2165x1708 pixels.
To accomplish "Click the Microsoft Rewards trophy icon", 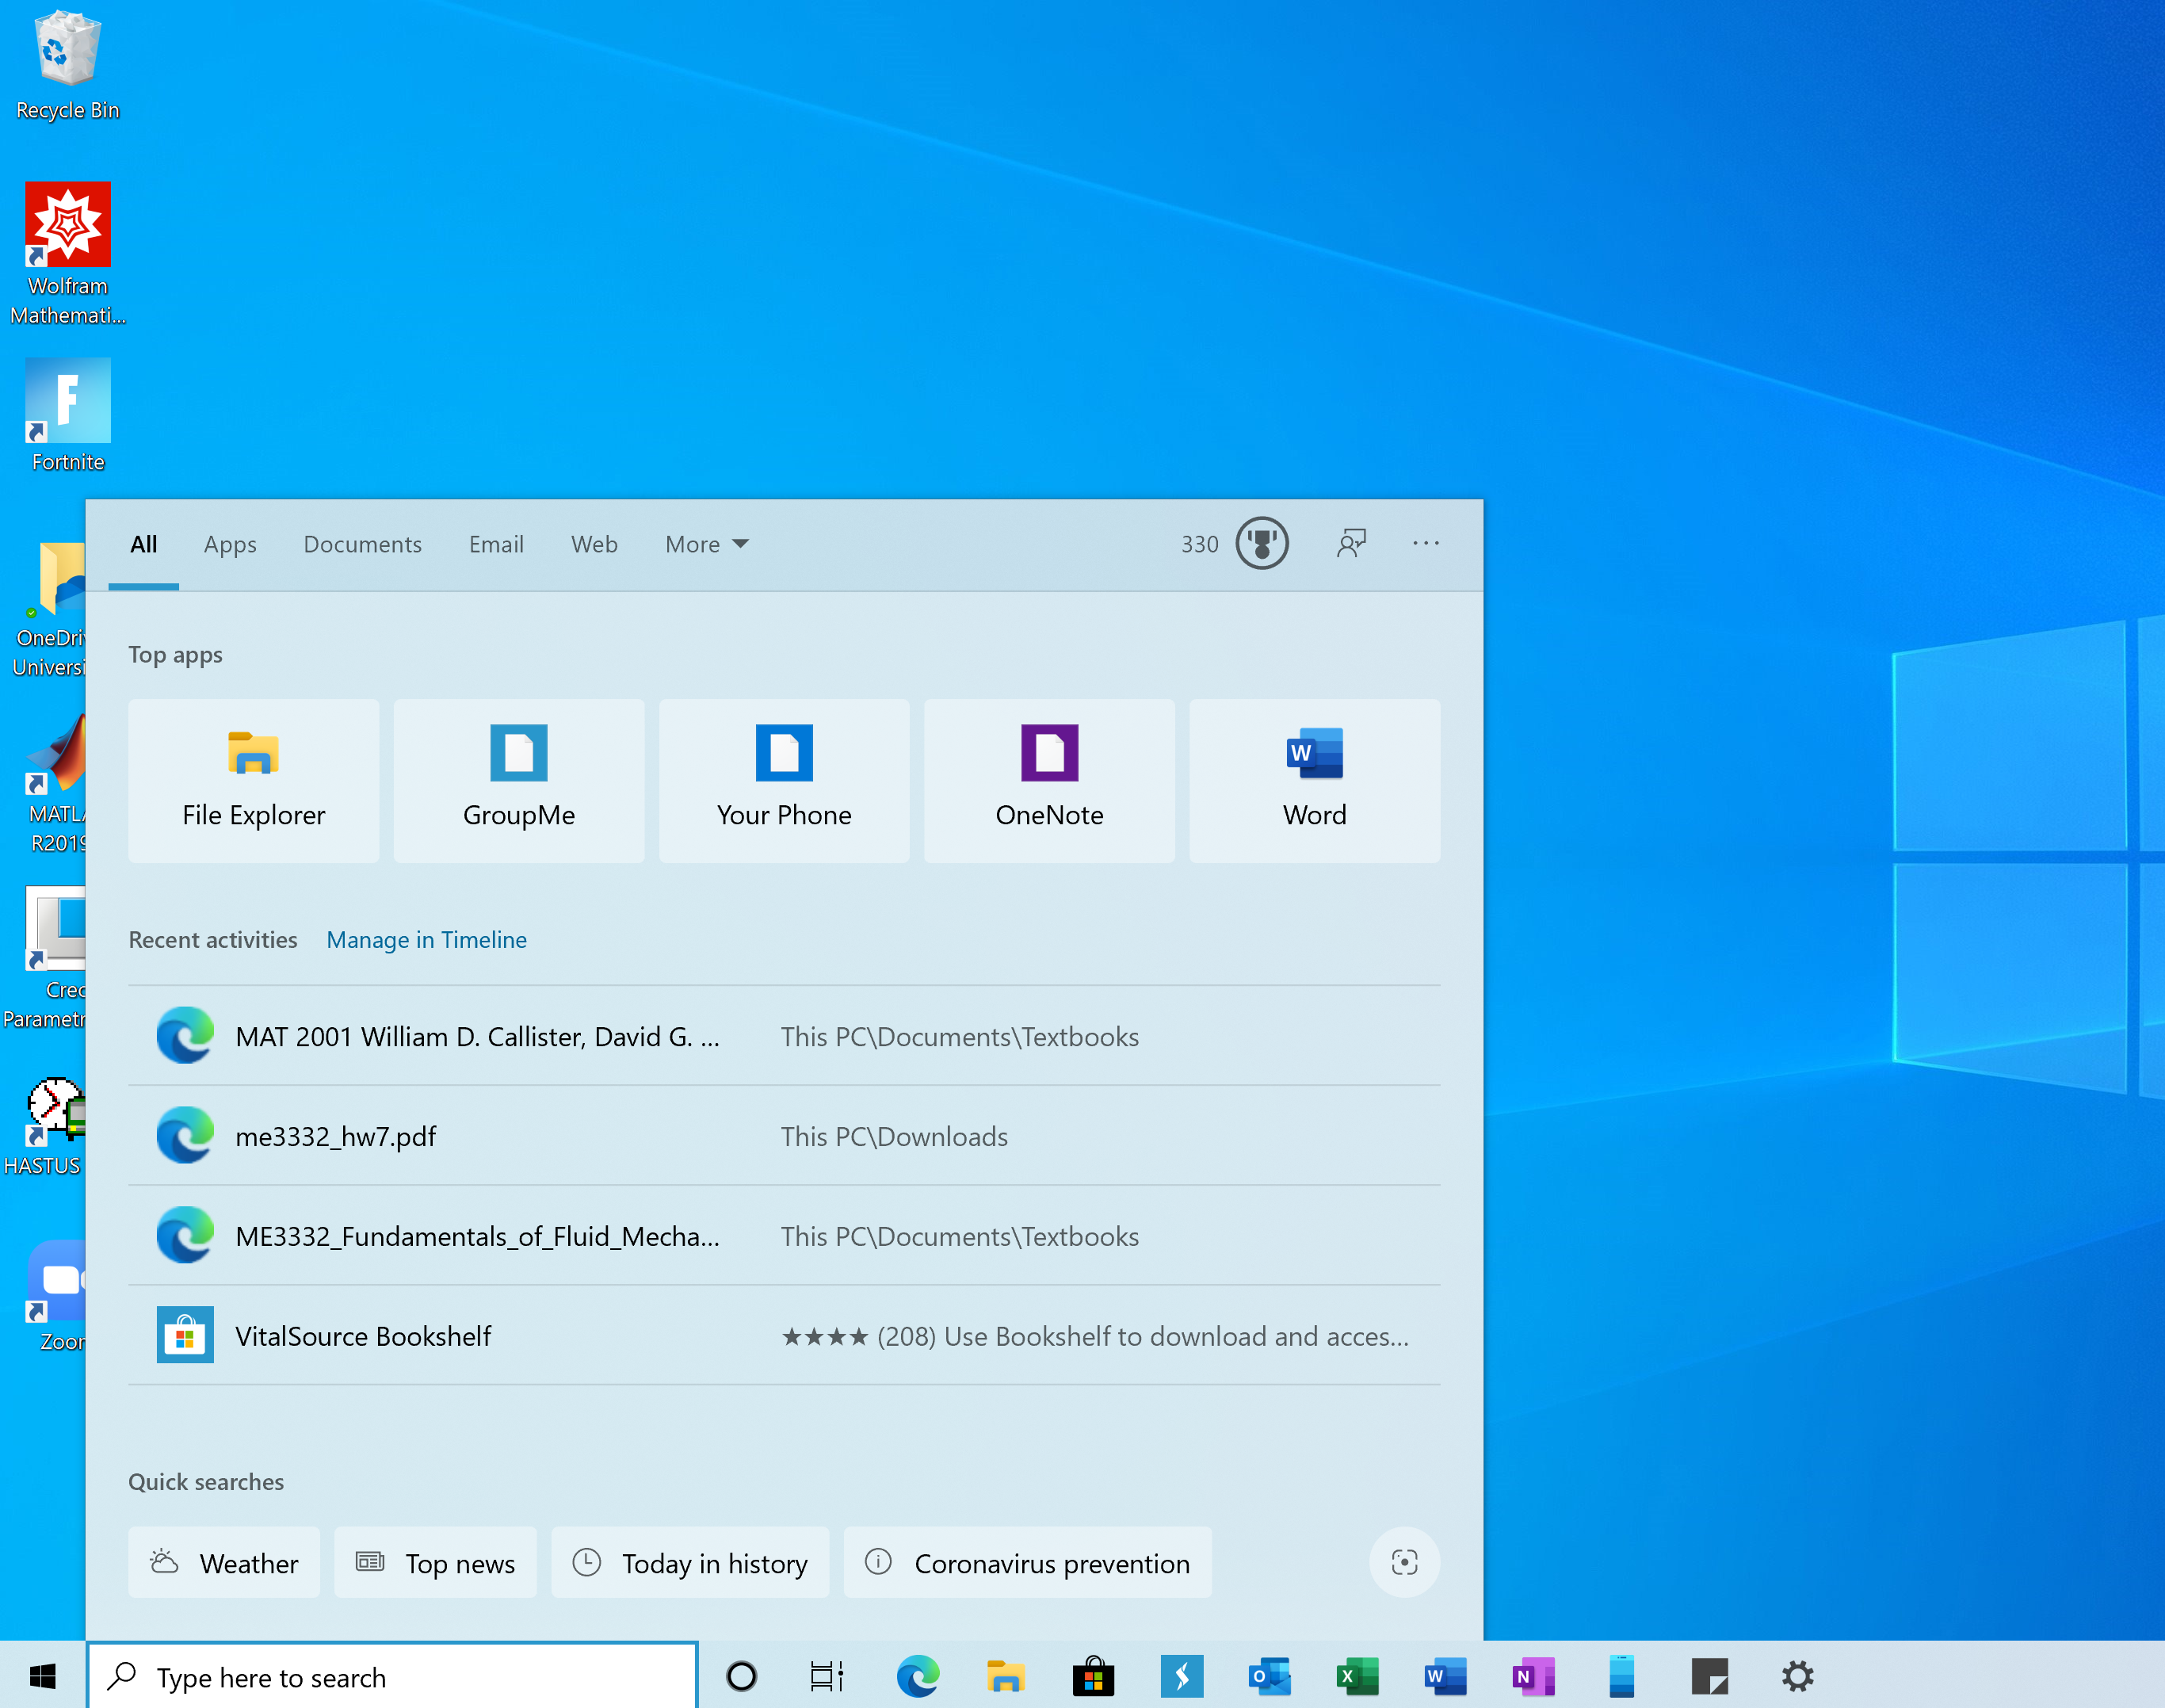I will [x=1262, y=544].
